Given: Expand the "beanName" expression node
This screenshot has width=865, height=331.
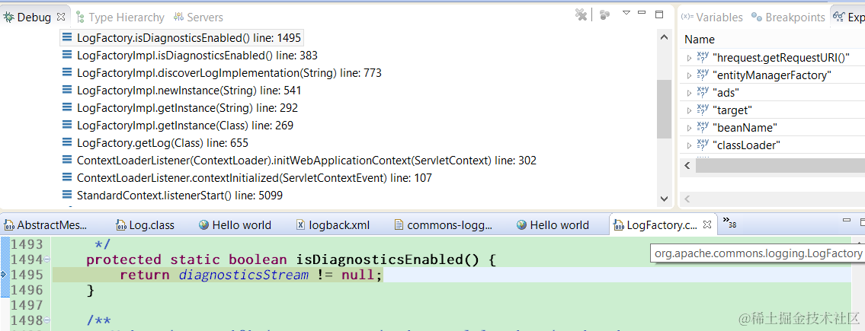Looking at the screenshot, I should coord(689,129).
